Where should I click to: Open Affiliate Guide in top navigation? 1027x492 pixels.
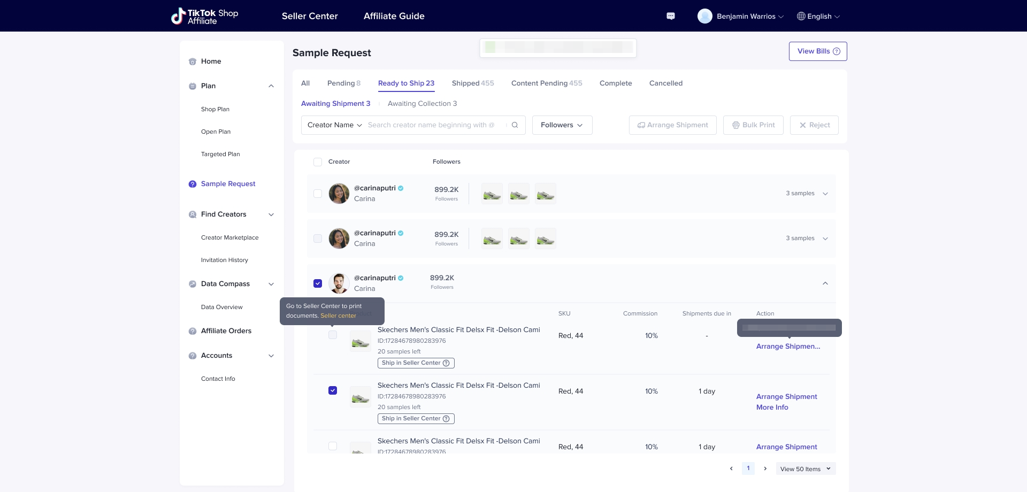pos(394,16)
